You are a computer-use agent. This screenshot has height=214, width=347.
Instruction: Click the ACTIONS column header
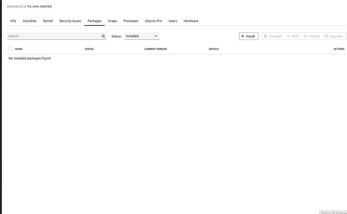pyautogui.click(x=339, y=49)
